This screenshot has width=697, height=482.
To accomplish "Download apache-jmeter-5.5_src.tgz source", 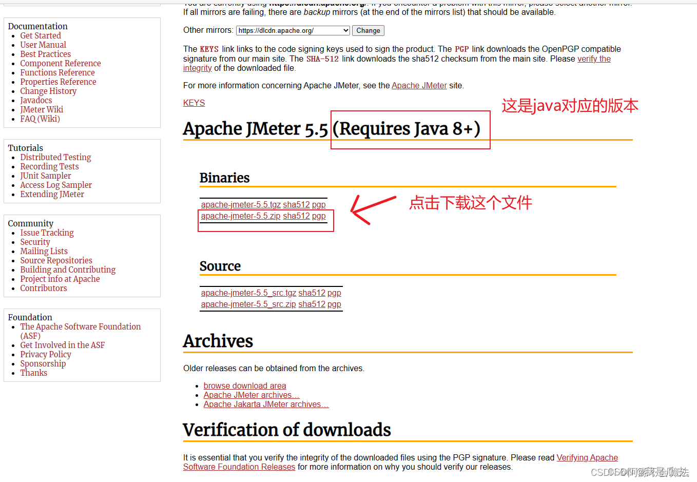I will [x=248, y=293].
